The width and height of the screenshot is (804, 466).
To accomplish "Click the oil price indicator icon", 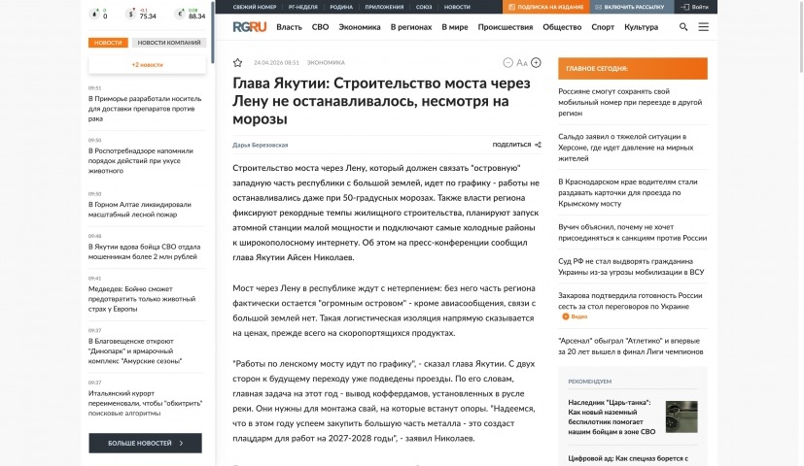I will [x=94, y=14].
